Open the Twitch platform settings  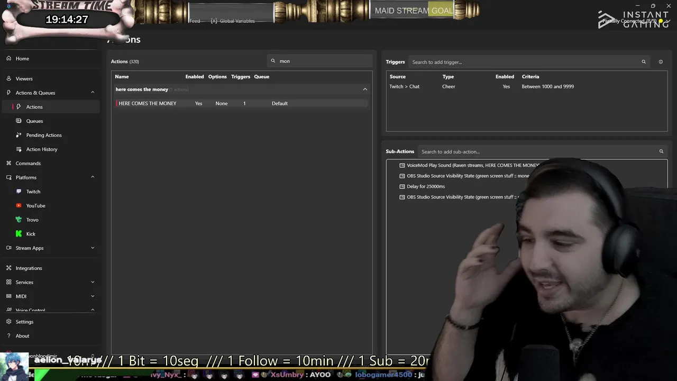[33, 192]
